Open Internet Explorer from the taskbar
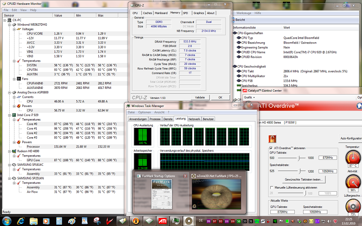 (x=21, y=221)
